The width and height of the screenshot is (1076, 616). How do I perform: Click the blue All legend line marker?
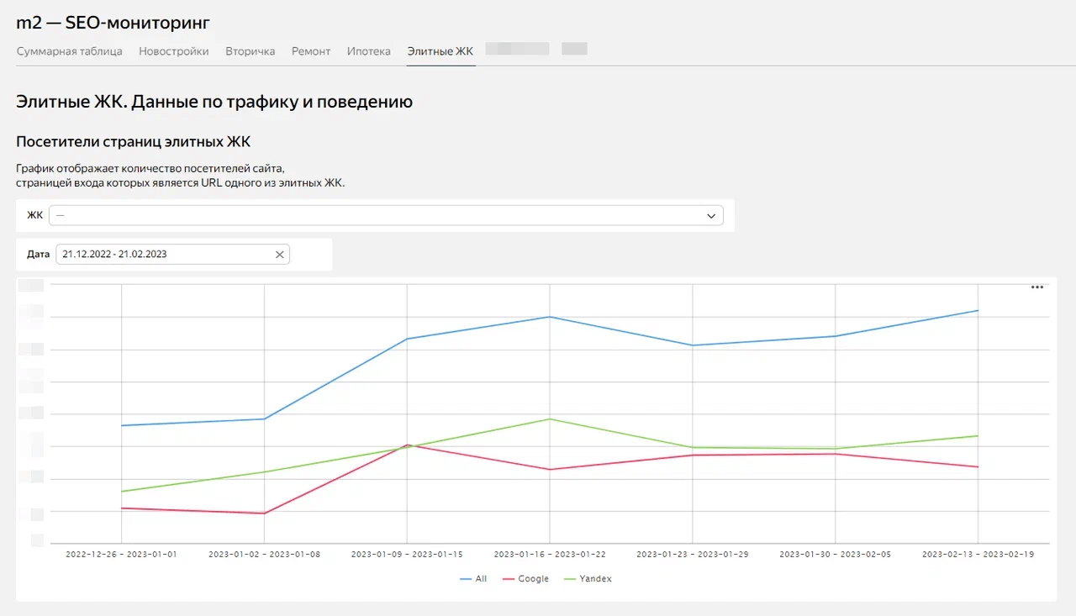click(466, 579)
